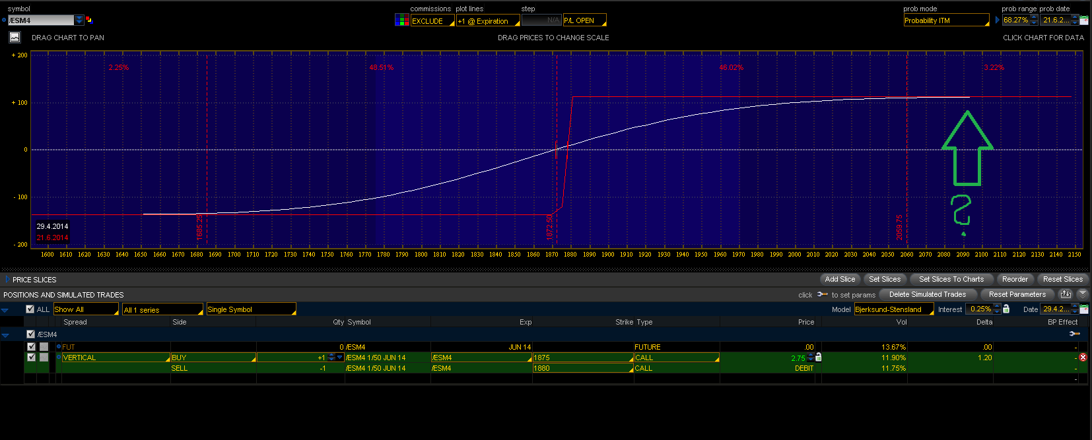The width and height of the screenshot is (1092, 440).
Task: Sort by the Vol column header
Action: click(x=901, y=322)
